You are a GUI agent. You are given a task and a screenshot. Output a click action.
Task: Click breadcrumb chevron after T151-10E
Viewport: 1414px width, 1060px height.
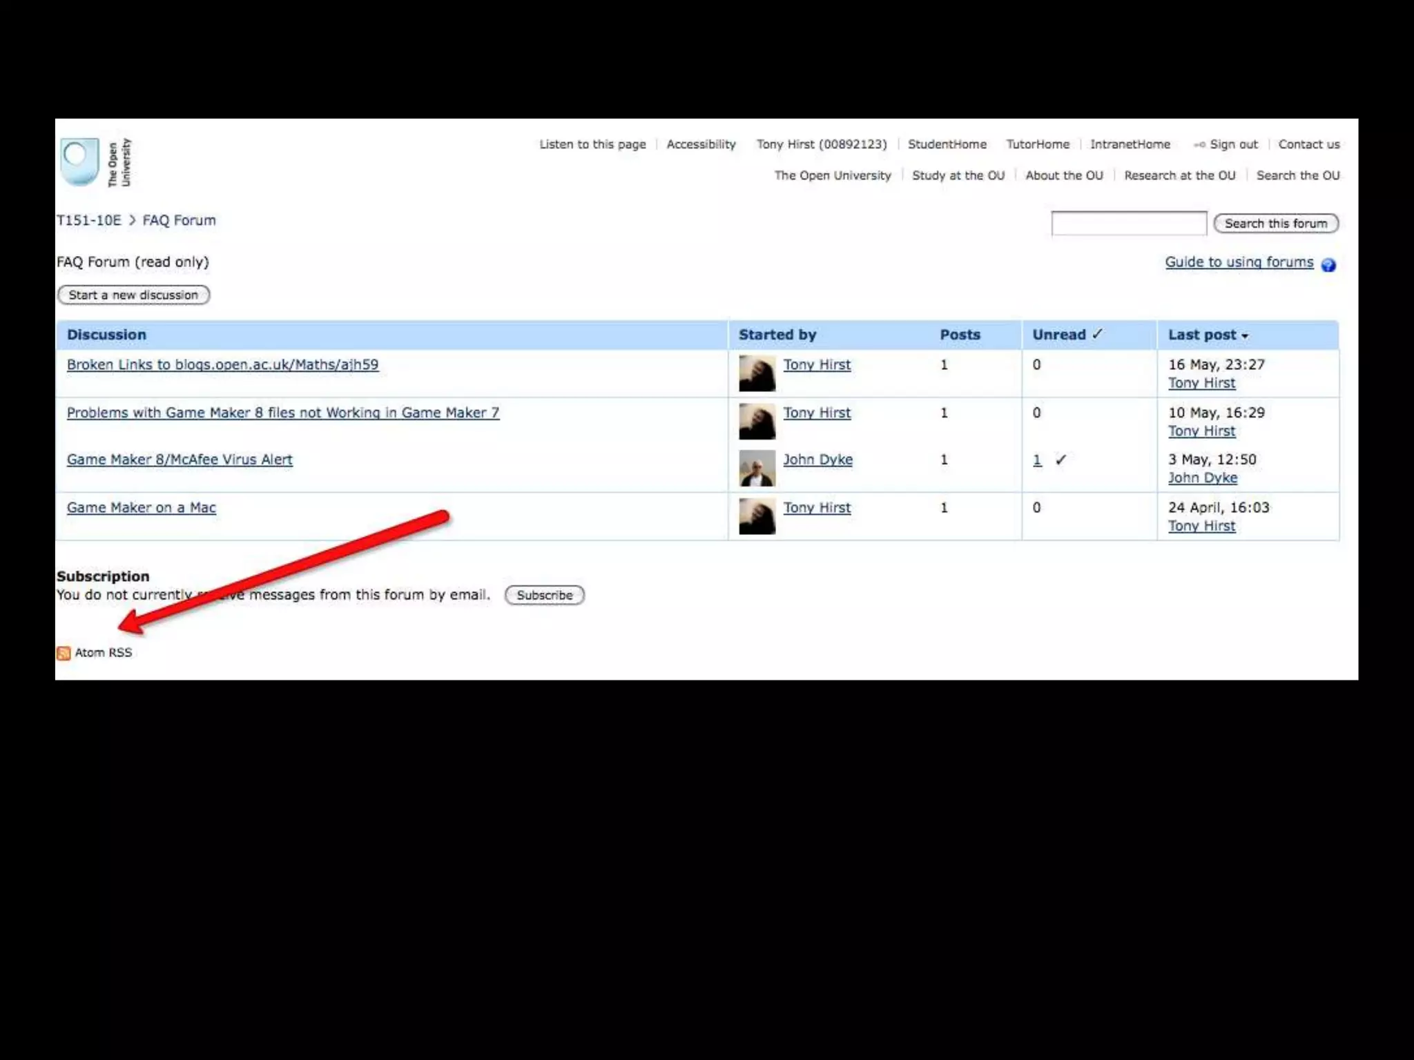click(132, 220)
